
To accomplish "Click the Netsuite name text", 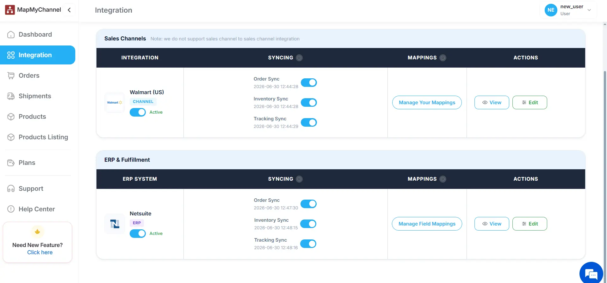I will click(140, 214).
